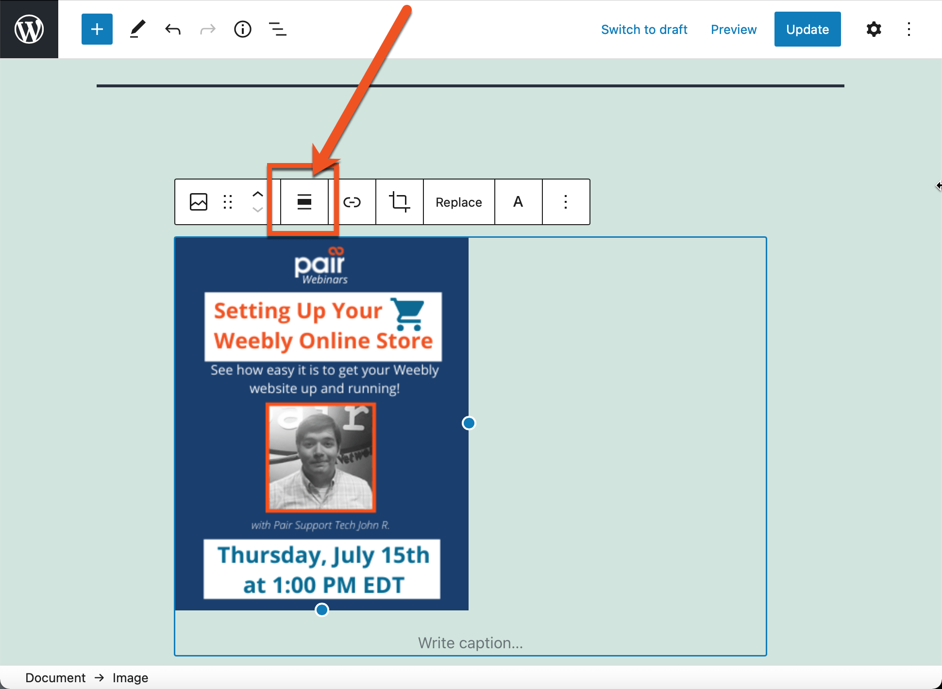Undo the last change
The width and height of the screenshot is (942, 689).
pos(172,29)
